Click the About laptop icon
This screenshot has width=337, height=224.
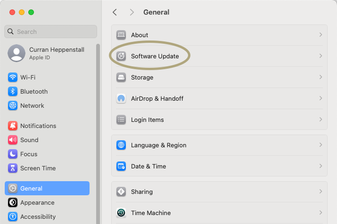click(x=121, y=35)
